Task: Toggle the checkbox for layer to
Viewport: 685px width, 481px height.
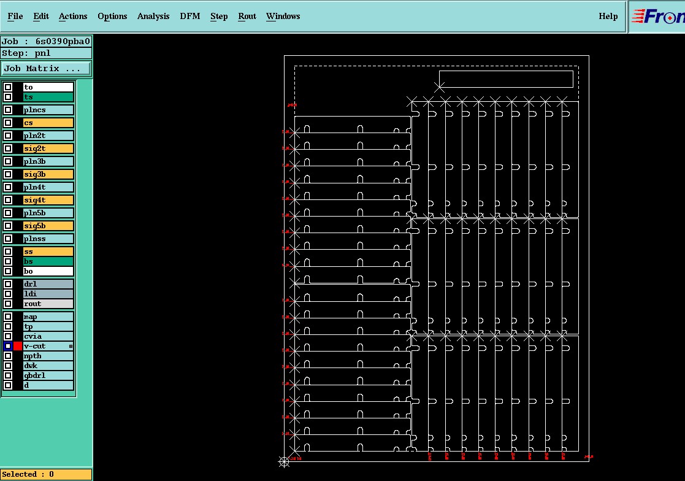Action: 8,87
